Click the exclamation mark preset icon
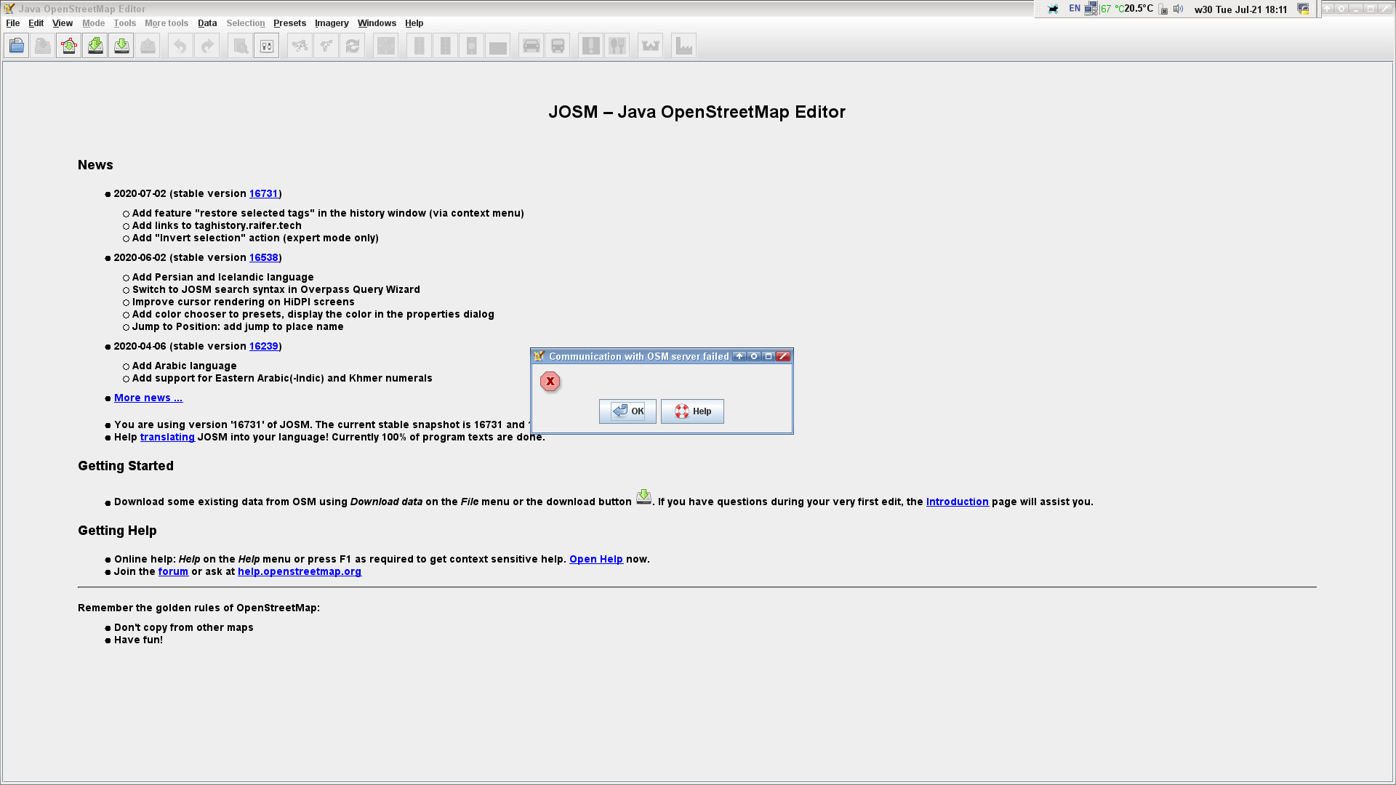The width and height of the screenshot is (1396, 785). click(x=590, y=46)
